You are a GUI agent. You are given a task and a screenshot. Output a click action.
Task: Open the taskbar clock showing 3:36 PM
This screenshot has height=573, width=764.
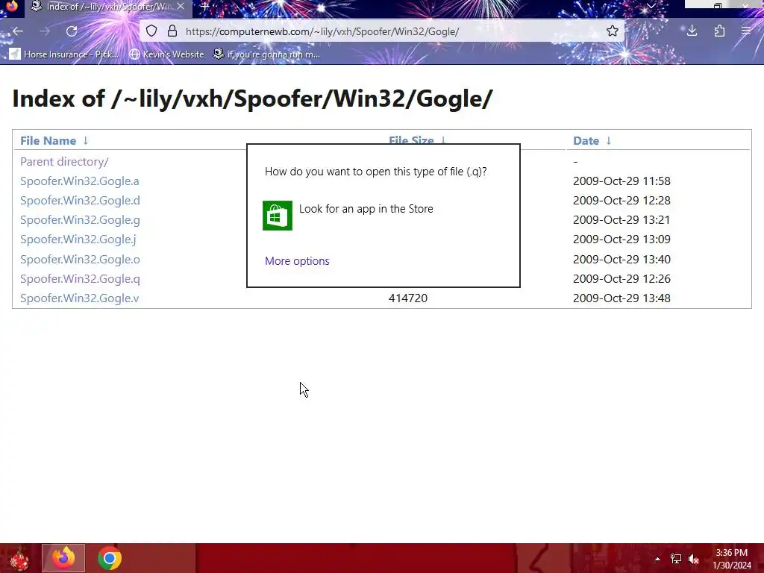tap(732, 559)
